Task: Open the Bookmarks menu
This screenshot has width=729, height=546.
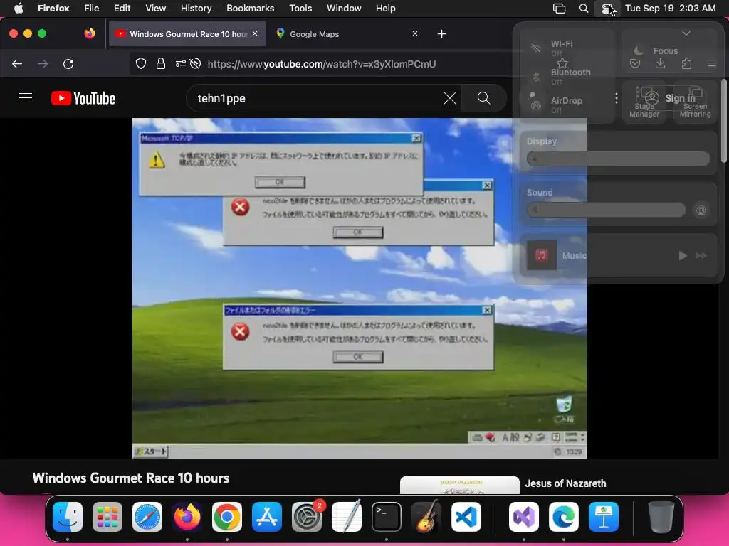Action: 250,9
